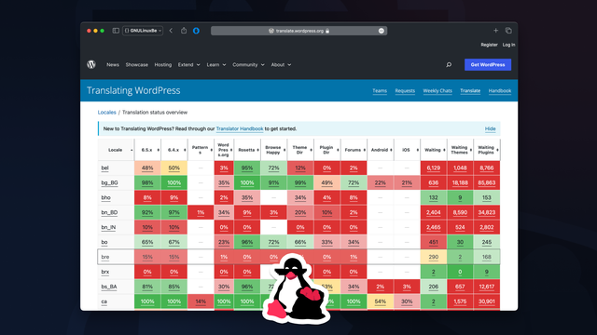Open page options ellipsis in address bar

[382, 31]
